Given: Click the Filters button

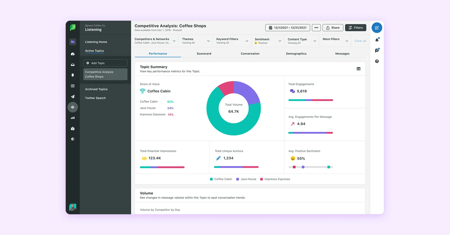Looking at the screenshot, I should coord(355,28).
